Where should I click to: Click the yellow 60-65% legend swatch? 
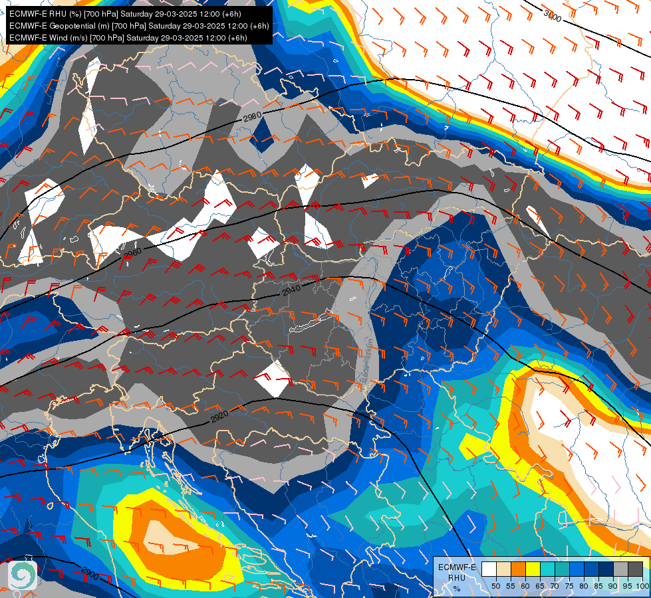coord(533,569)
